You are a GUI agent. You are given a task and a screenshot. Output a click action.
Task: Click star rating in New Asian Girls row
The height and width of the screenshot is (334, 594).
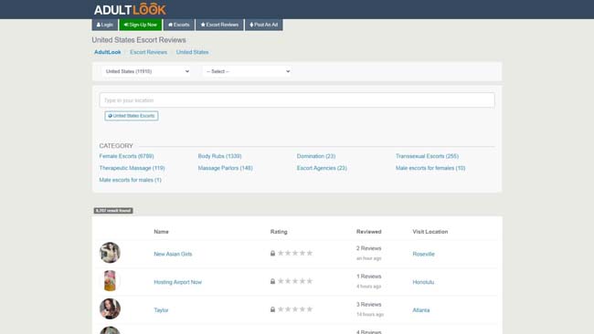click(x=295, y=253)
